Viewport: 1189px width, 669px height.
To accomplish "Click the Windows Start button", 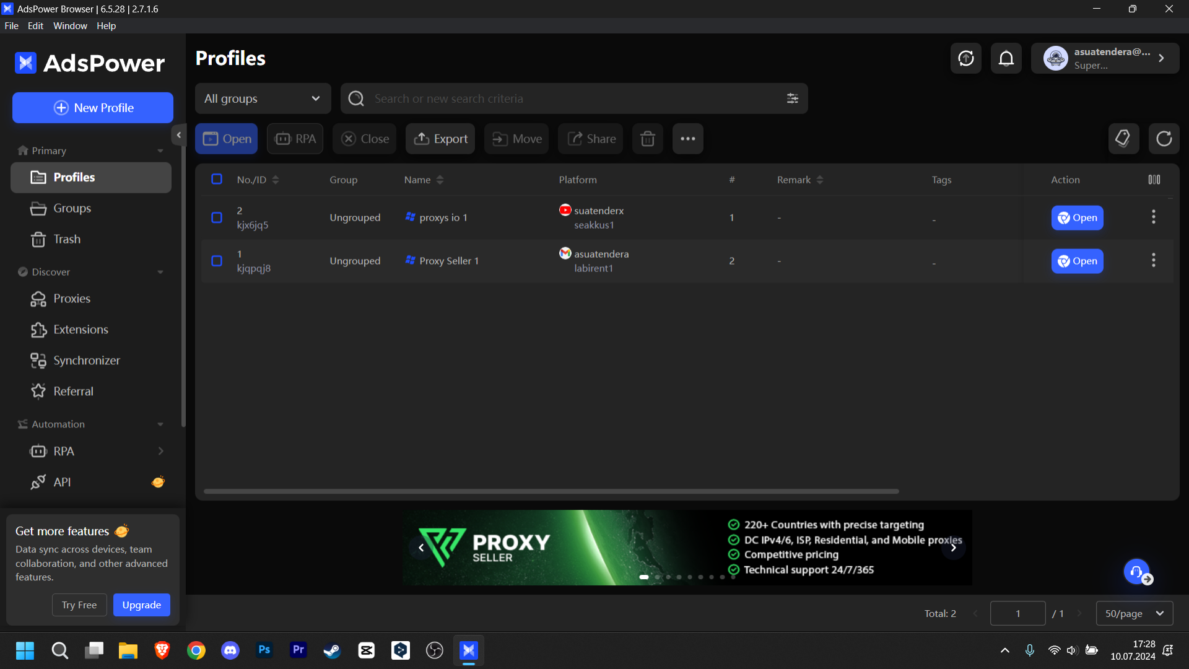I will pyautogui.click(x=25, y=650).
